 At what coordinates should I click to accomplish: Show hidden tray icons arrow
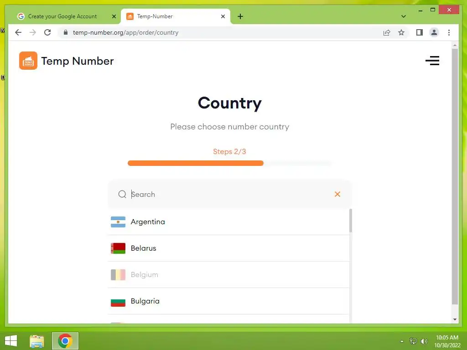402,341
